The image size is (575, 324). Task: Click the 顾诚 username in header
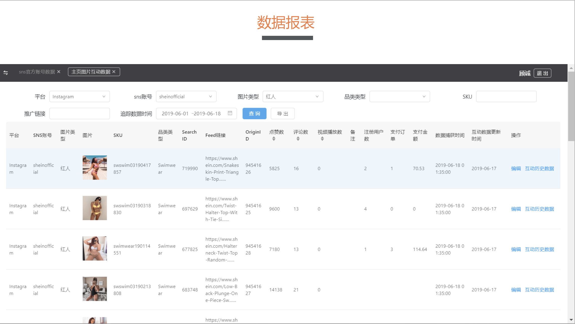click(x=525, y=73)
